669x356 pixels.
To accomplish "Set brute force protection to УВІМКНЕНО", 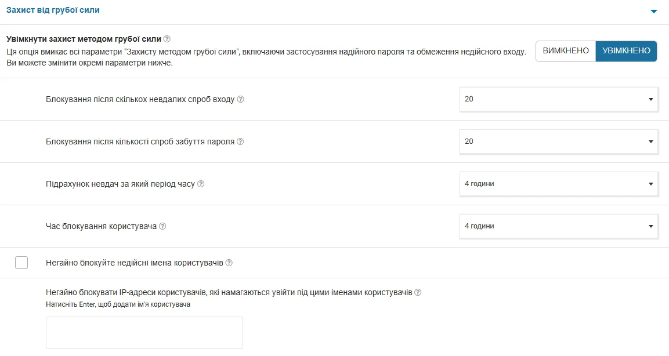I will [626, 51].
